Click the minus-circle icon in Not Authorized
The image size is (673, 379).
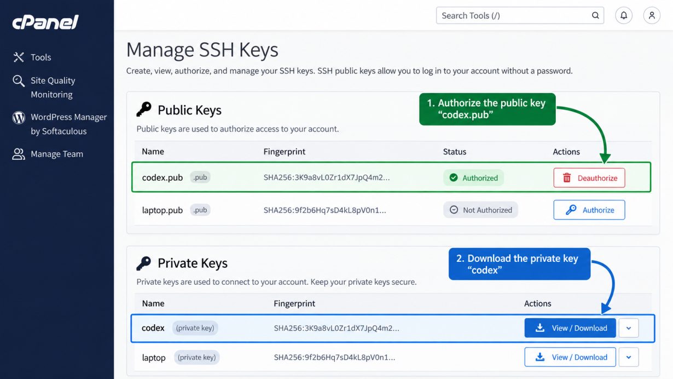(453, 210)
